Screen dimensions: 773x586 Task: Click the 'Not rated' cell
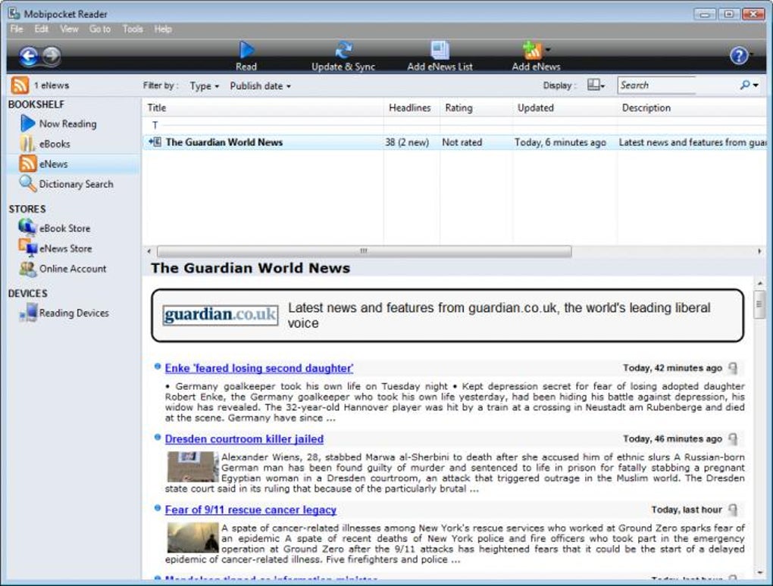[x=462, y=142]
